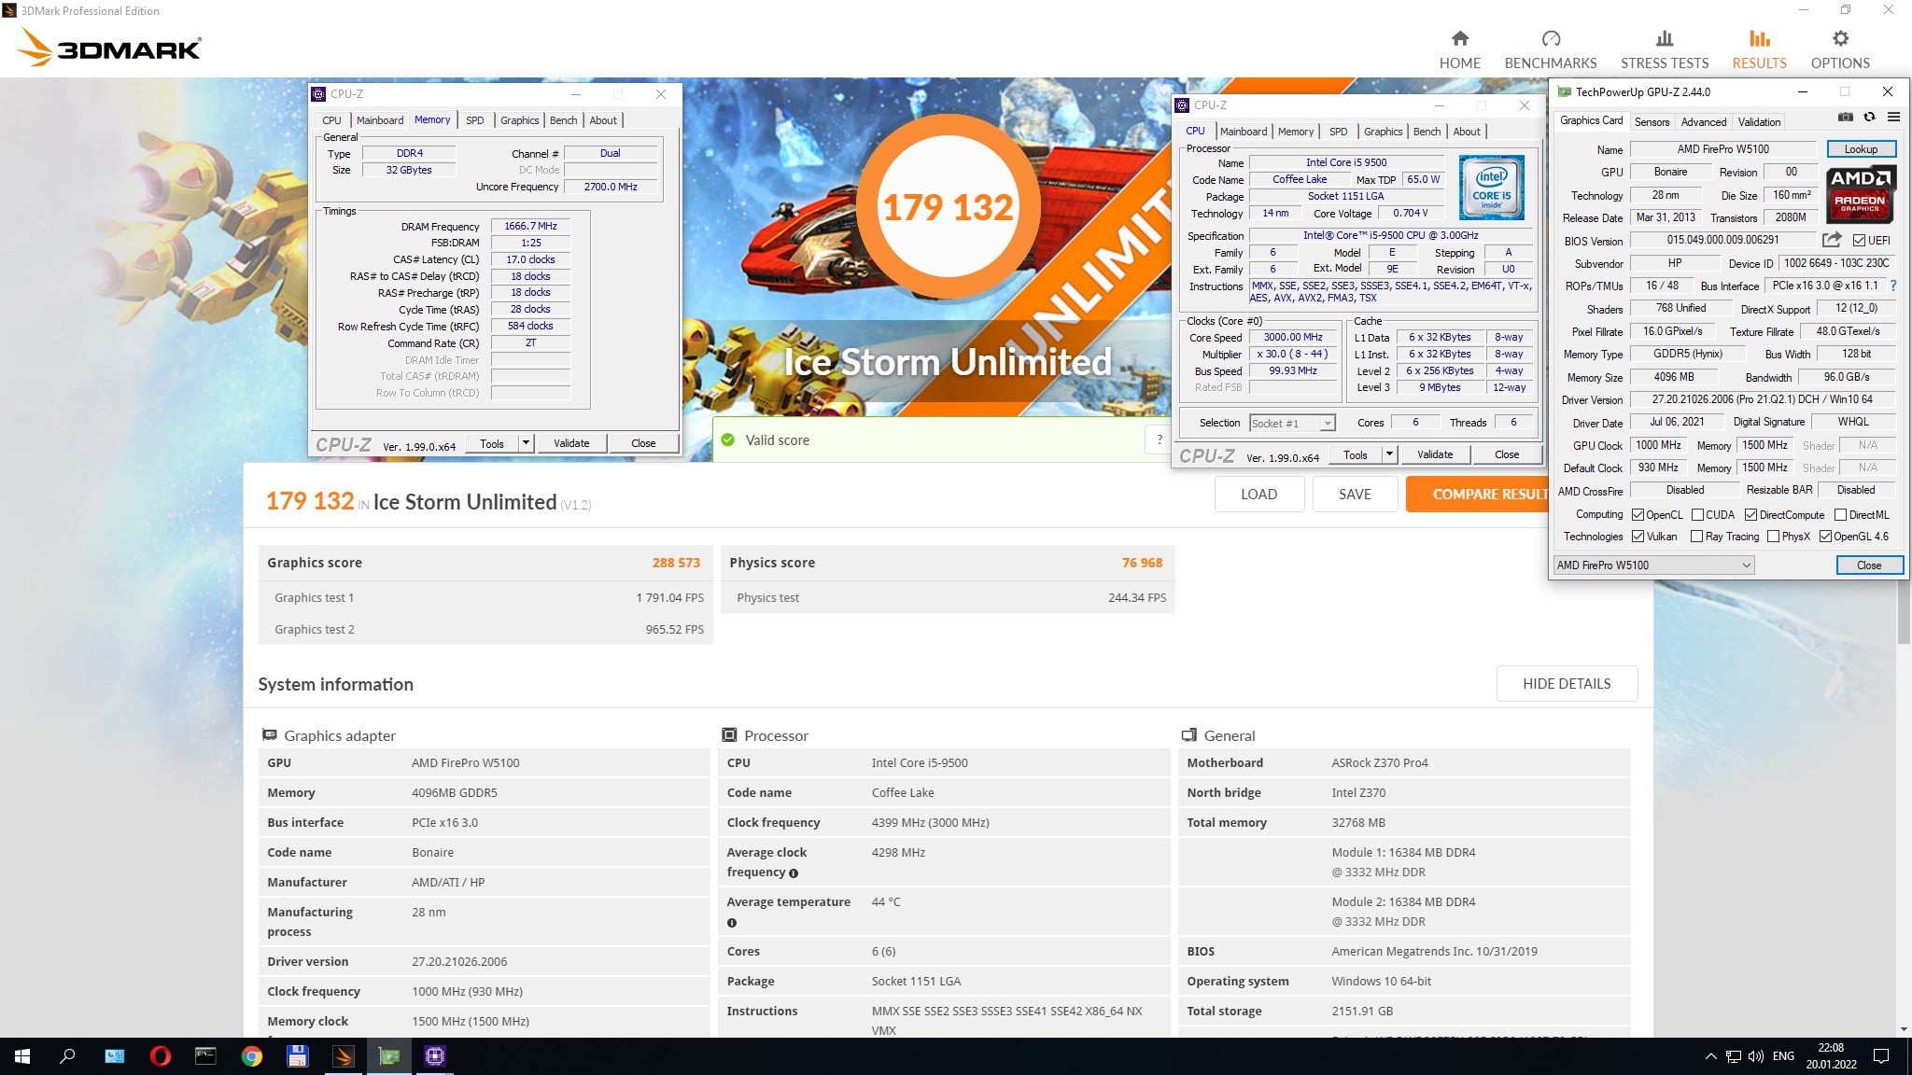This screenshot has width=1912, height=1075.
Task: Switch to Sensors tab in GPU-Z
Action: (x=1652, y=122)
